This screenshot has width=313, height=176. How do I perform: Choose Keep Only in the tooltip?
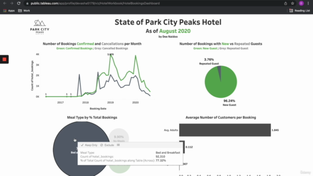click(x=89, y=145)
